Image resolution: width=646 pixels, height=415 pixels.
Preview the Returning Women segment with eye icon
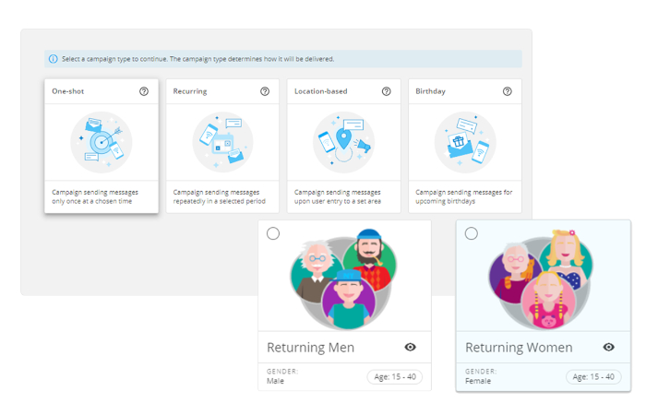click(x=608, y=347)
